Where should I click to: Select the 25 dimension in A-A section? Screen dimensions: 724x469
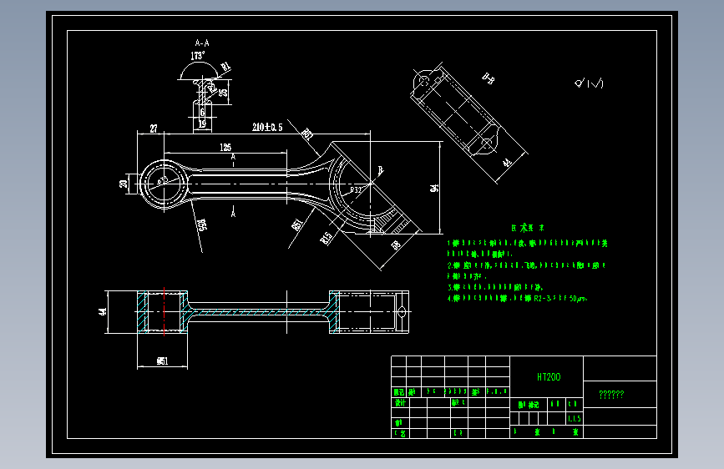224,93
